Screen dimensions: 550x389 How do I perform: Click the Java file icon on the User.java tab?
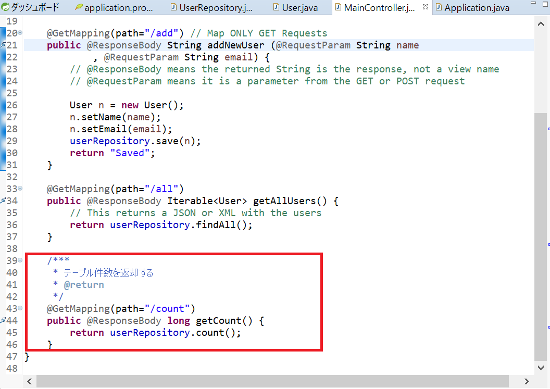(x=276, y=8)
